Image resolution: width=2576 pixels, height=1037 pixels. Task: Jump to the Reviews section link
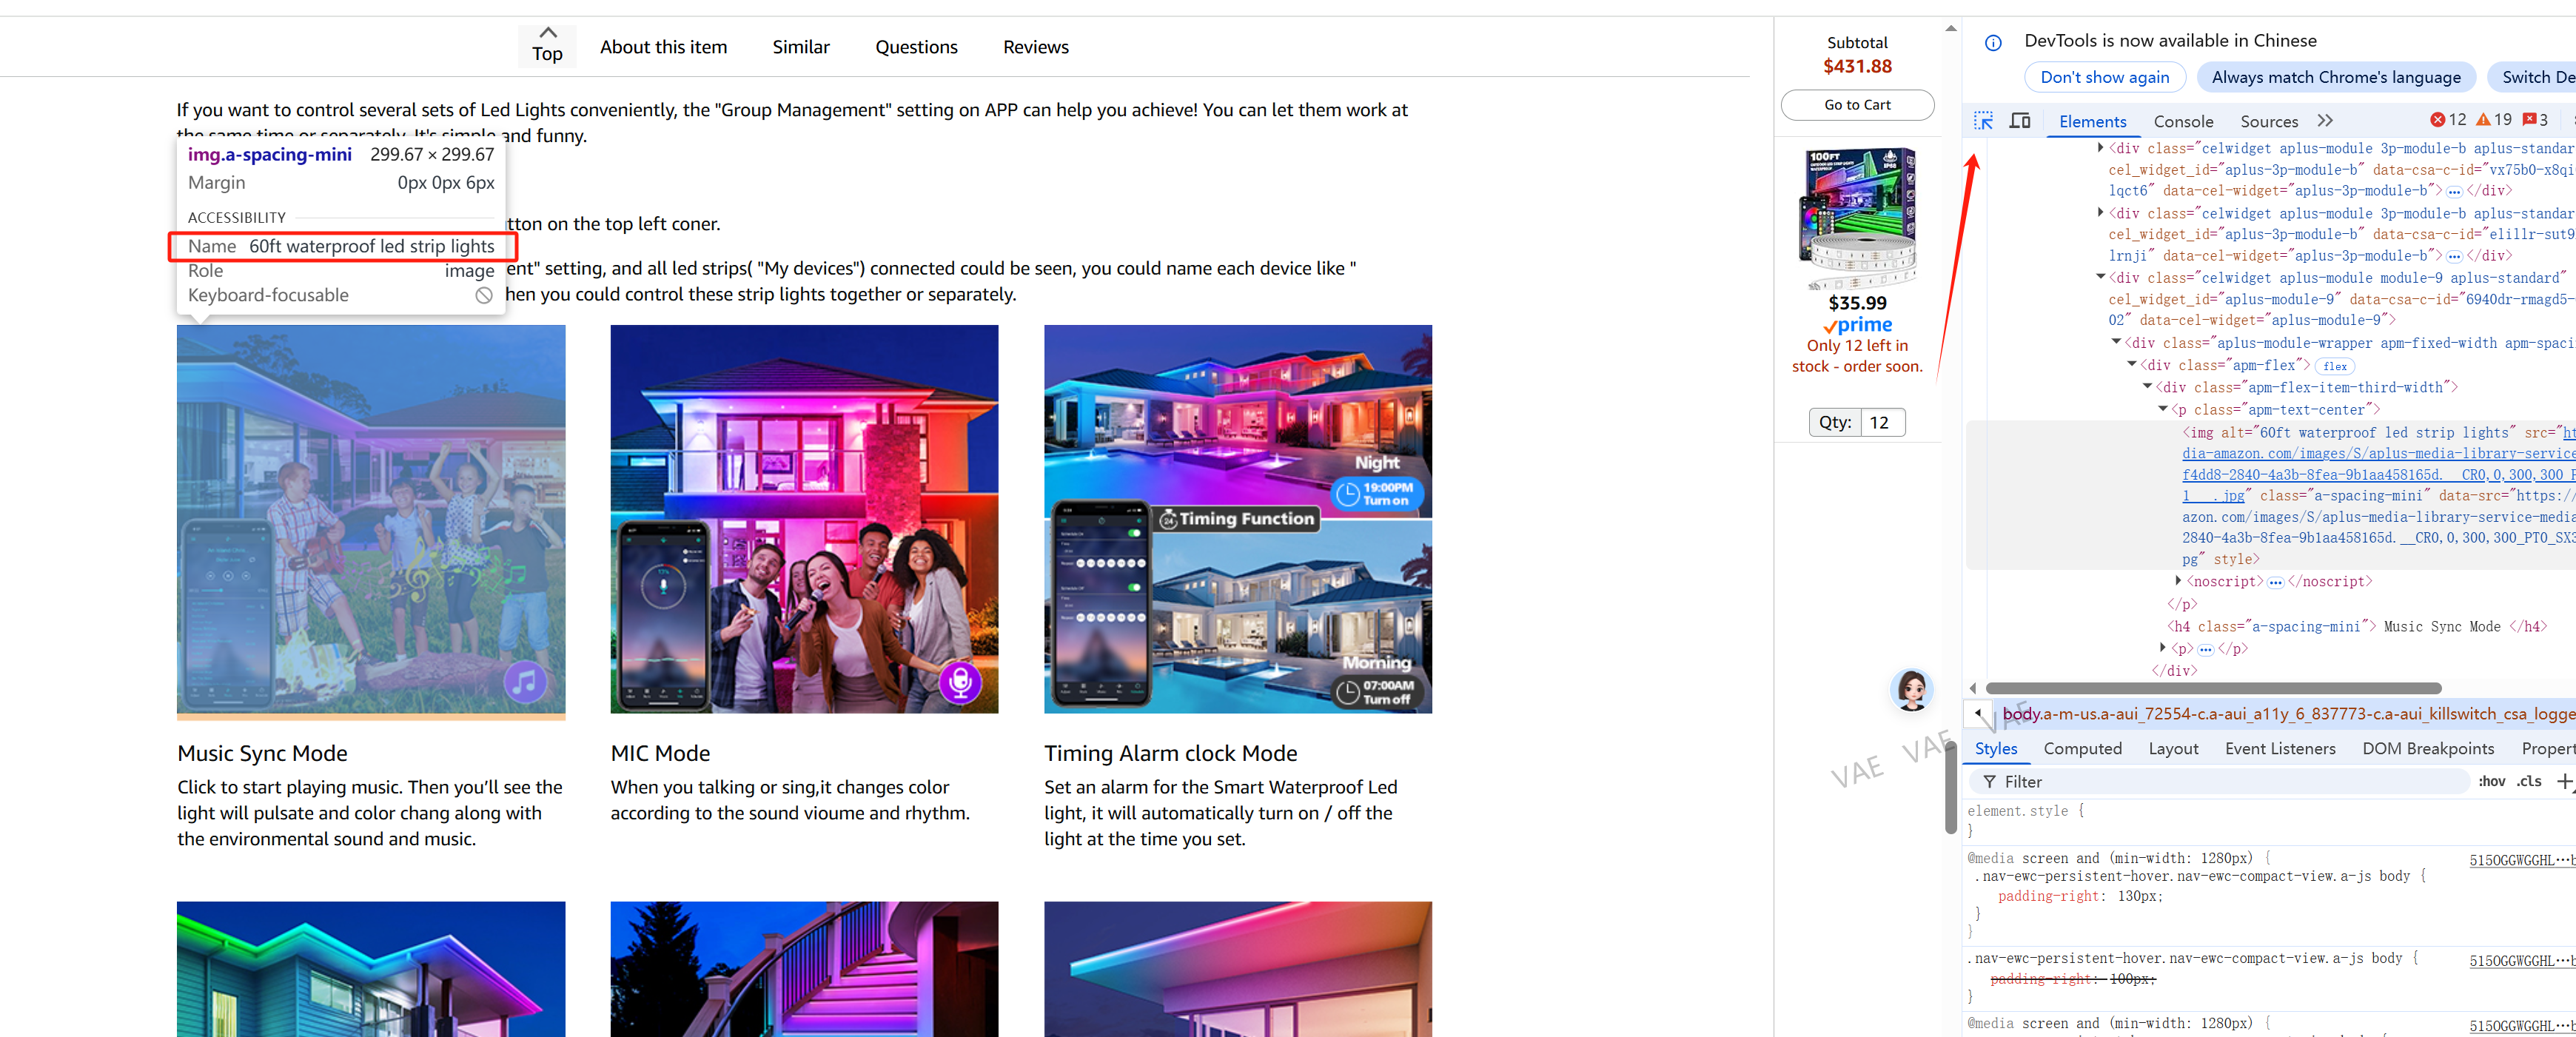pos(1036,47)
